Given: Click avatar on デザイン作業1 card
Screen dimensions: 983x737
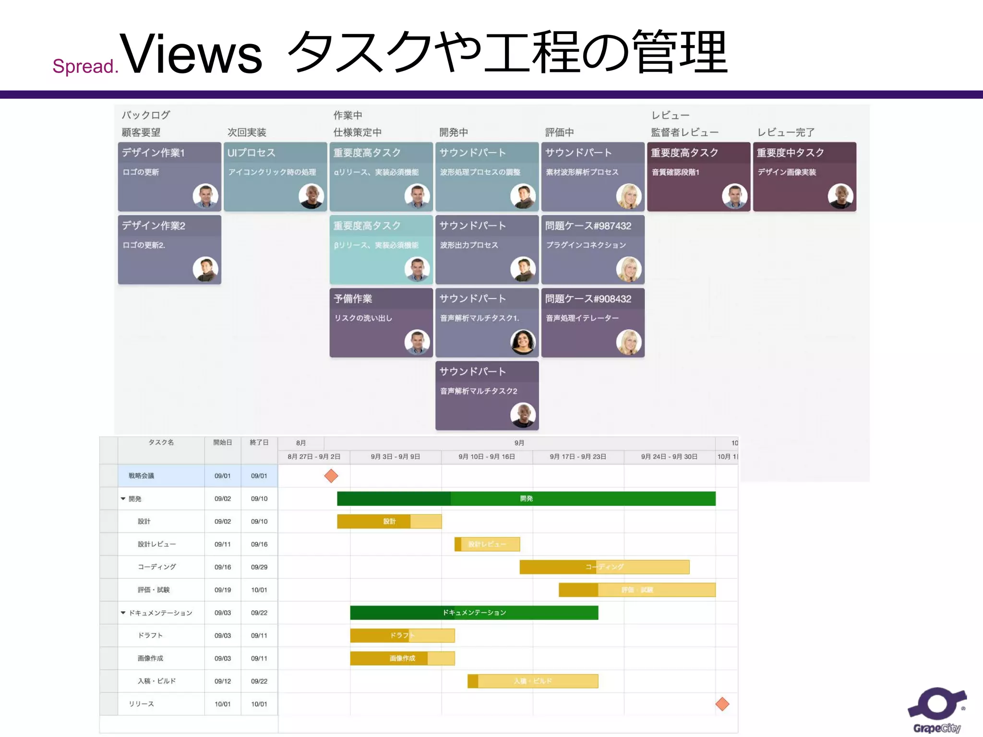Looking at the screenshot, I should pos(205,196).
